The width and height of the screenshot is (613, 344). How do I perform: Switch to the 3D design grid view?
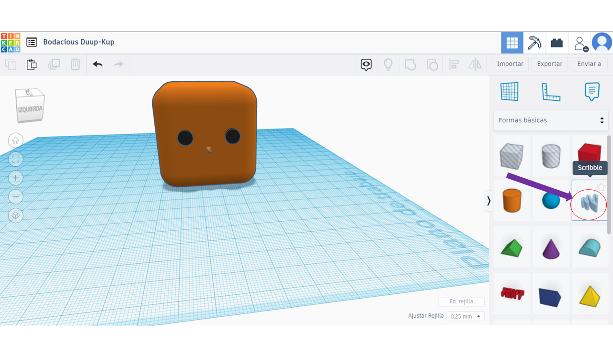point(512,43)
